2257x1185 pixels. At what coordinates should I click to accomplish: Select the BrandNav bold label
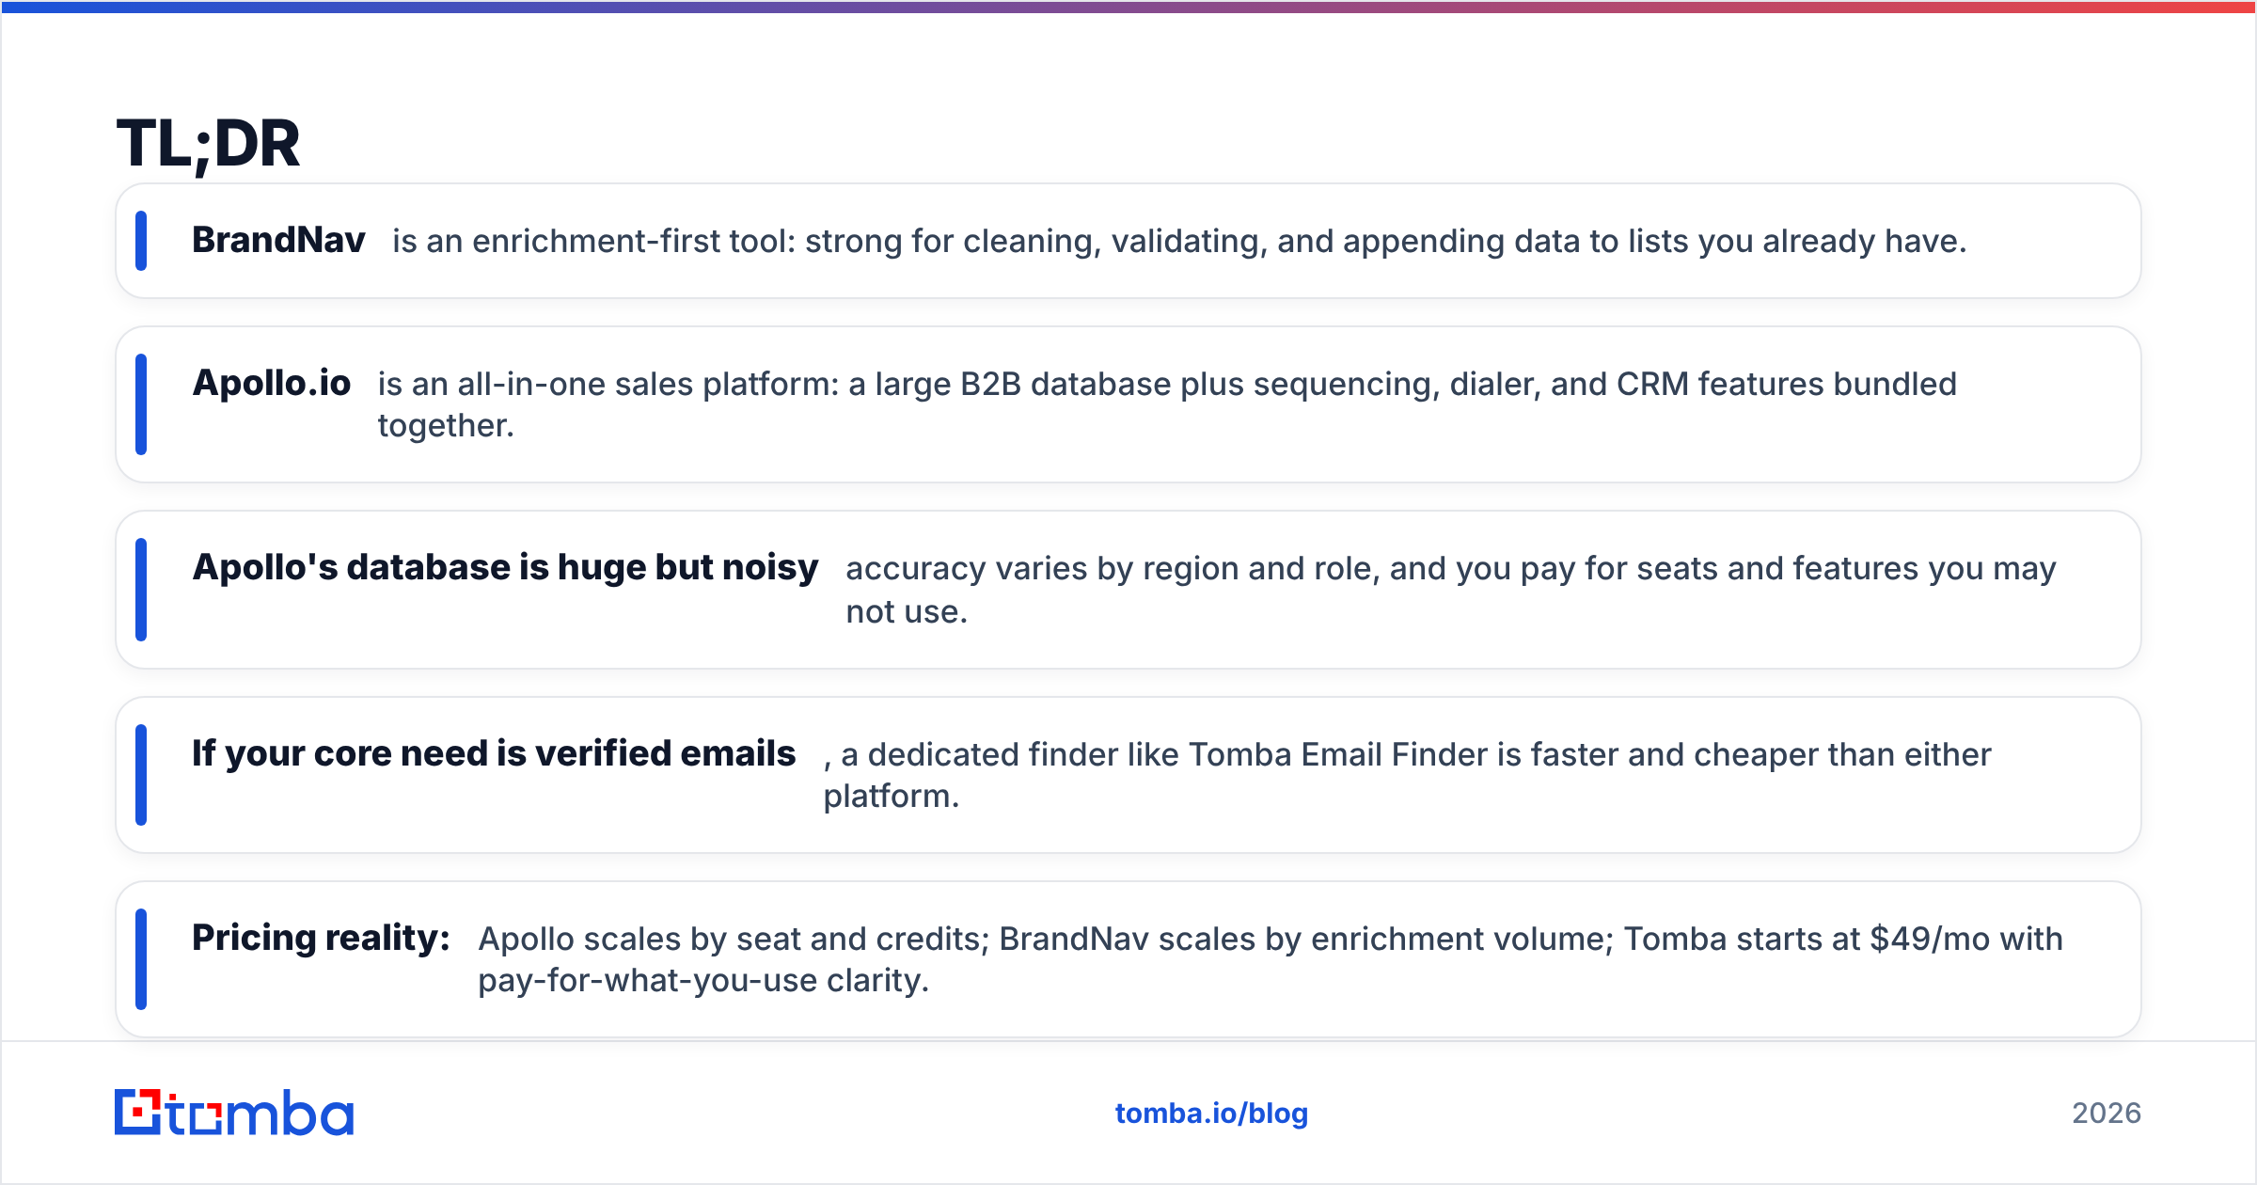278,241
